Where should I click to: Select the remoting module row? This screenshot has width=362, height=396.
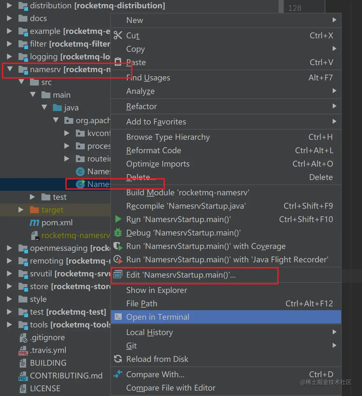tap(55, 261)
